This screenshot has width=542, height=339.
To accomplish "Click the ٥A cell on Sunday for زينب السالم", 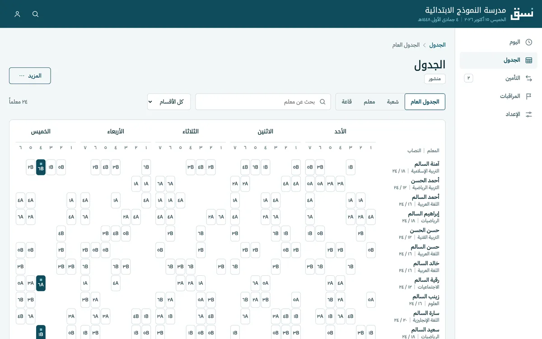I will point(371,300).
